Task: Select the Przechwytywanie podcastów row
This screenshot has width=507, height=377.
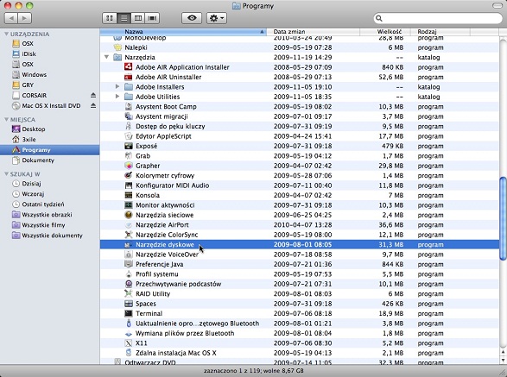Action: click(300, 284)
